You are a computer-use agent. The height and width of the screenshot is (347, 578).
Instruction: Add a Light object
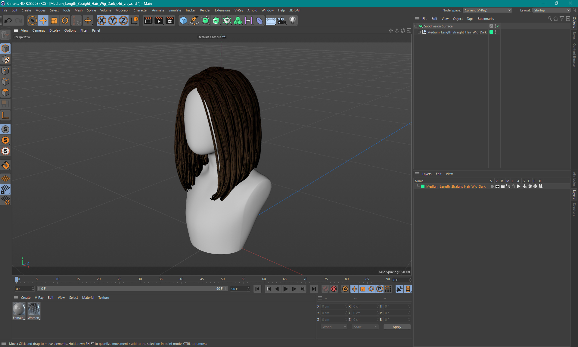tap(293, 20)
